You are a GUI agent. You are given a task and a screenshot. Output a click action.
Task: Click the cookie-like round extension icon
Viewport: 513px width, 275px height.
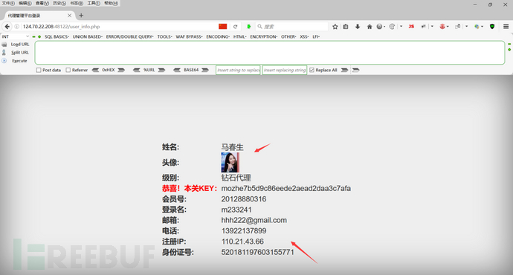pos(392,27)
